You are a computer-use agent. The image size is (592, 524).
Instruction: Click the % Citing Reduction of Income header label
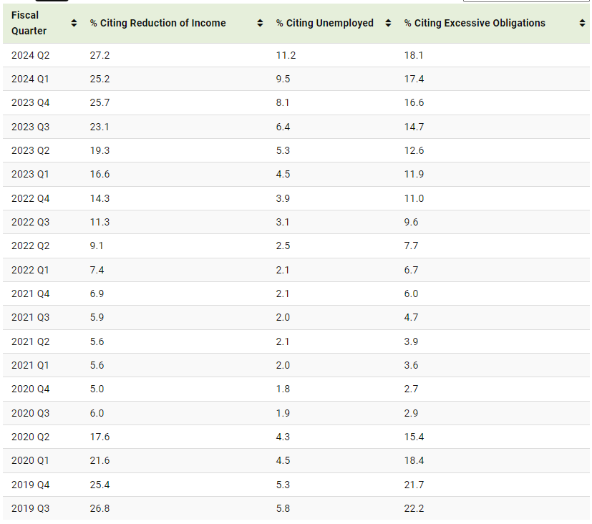157,23
